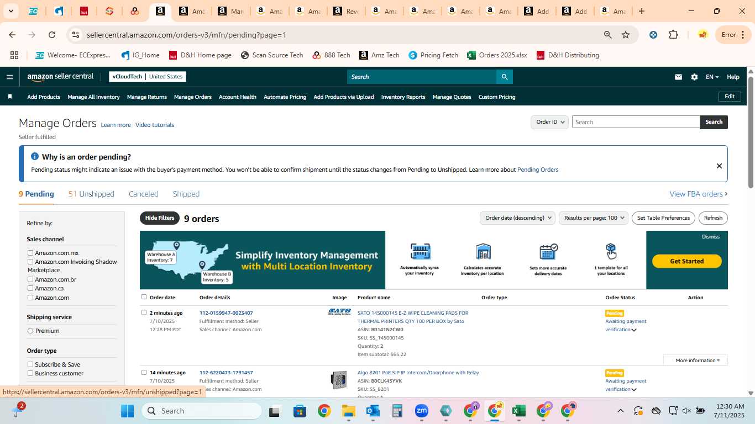755x424 pixels.
Task: Click the order search input field
Action: click(x=636, y=122)
